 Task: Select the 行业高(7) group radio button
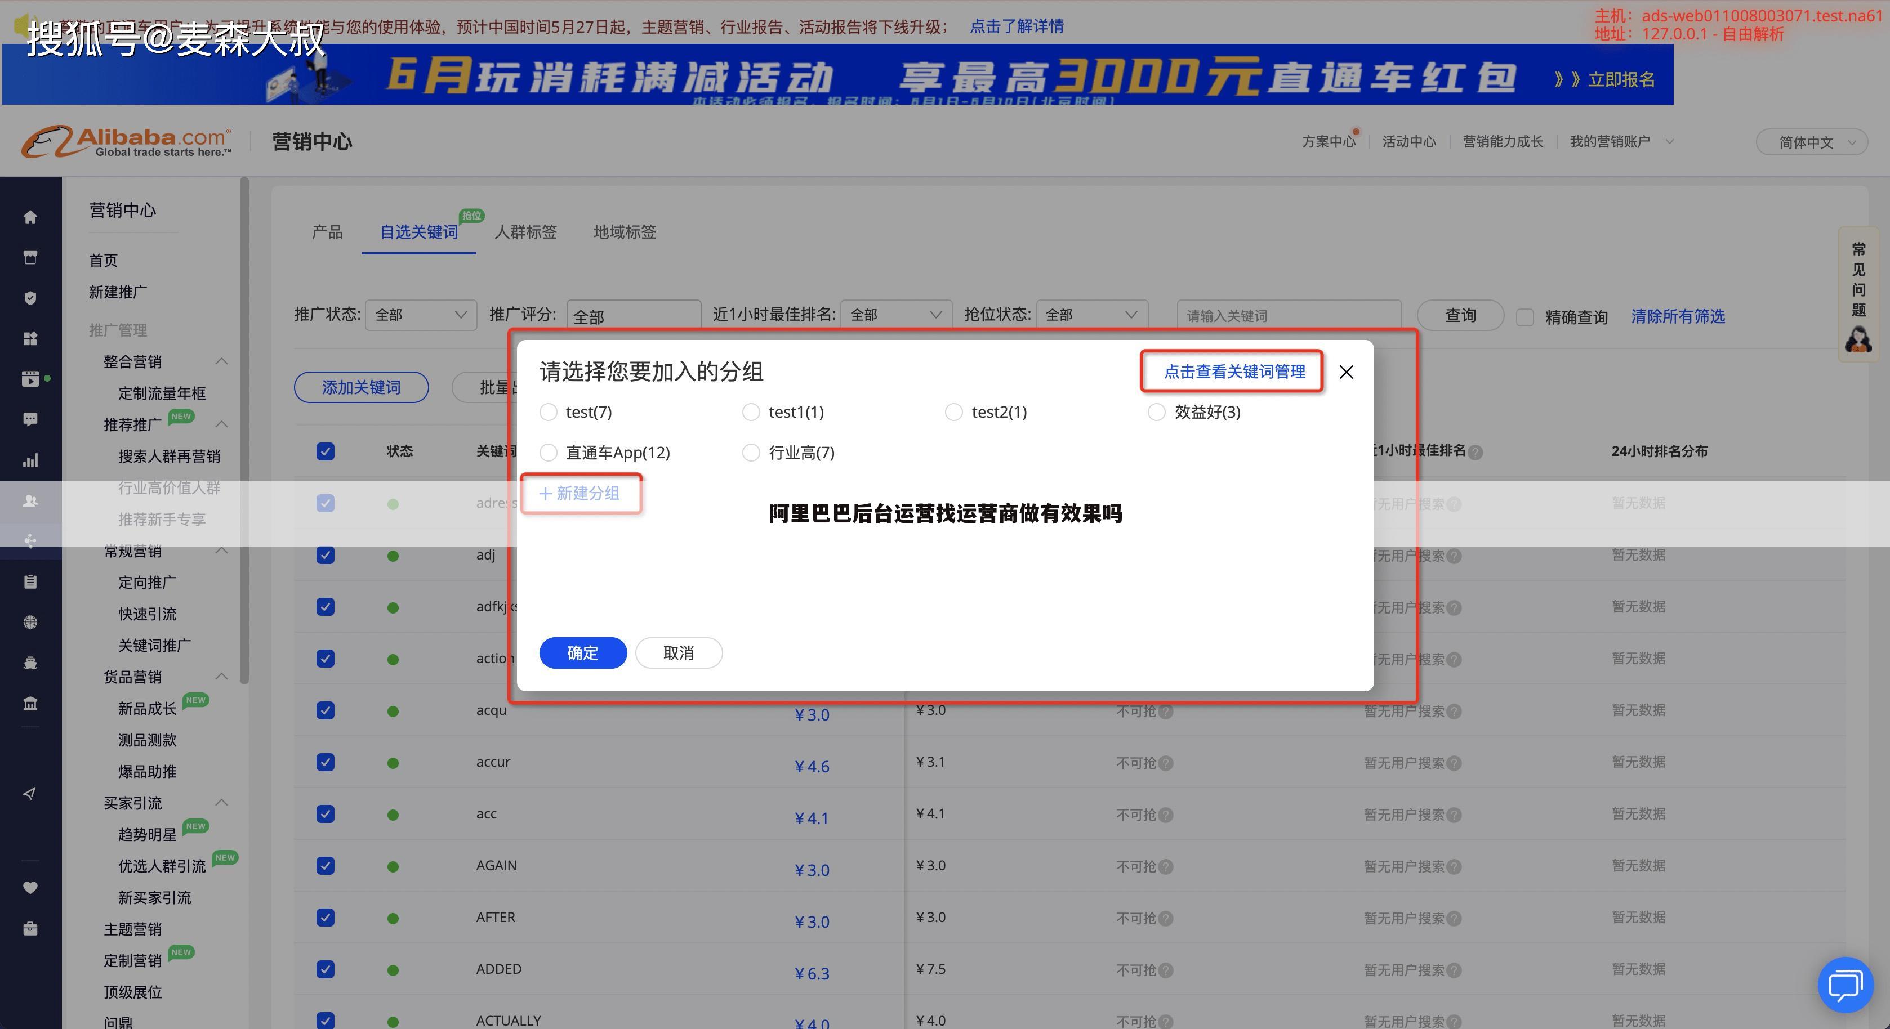click(751, 453)
